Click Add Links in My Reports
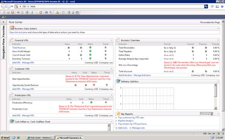Viewport: 225px width, 140px height. (123, 128)
